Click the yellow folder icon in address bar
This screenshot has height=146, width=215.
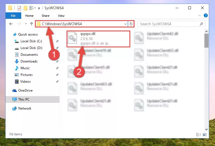coord(39,24)
